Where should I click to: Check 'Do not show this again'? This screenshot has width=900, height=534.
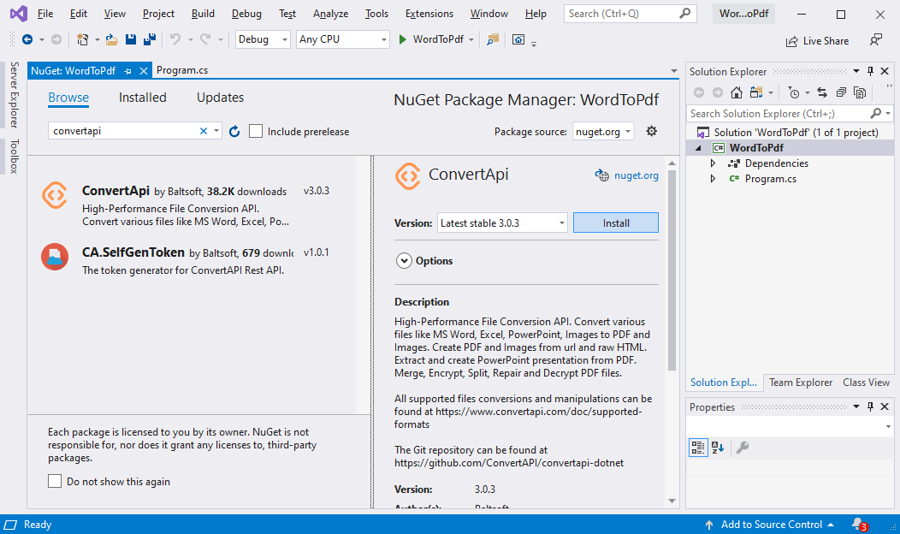pyautogui.click(x=55, y=481)
